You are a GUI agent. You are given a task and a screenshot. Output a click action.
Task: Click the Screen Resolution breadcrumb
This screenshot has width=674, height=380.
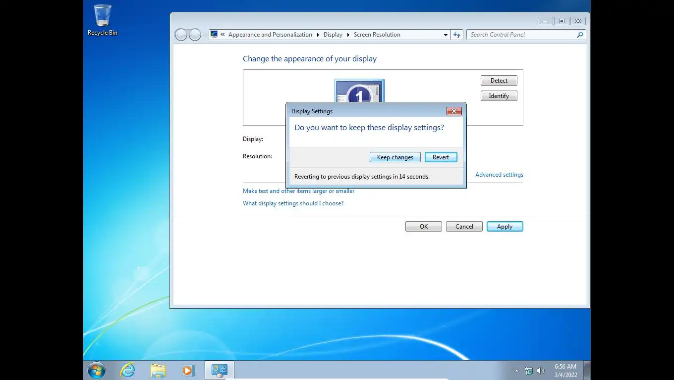click(377, 35)
